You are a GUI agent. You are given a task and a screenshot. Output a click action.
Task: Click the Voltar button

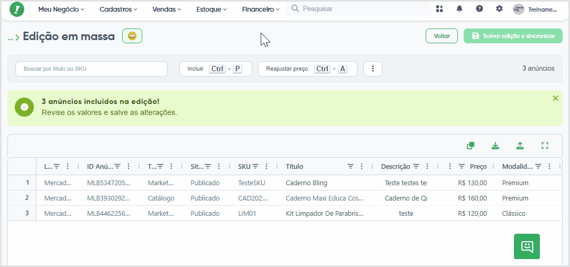point(442,36)
